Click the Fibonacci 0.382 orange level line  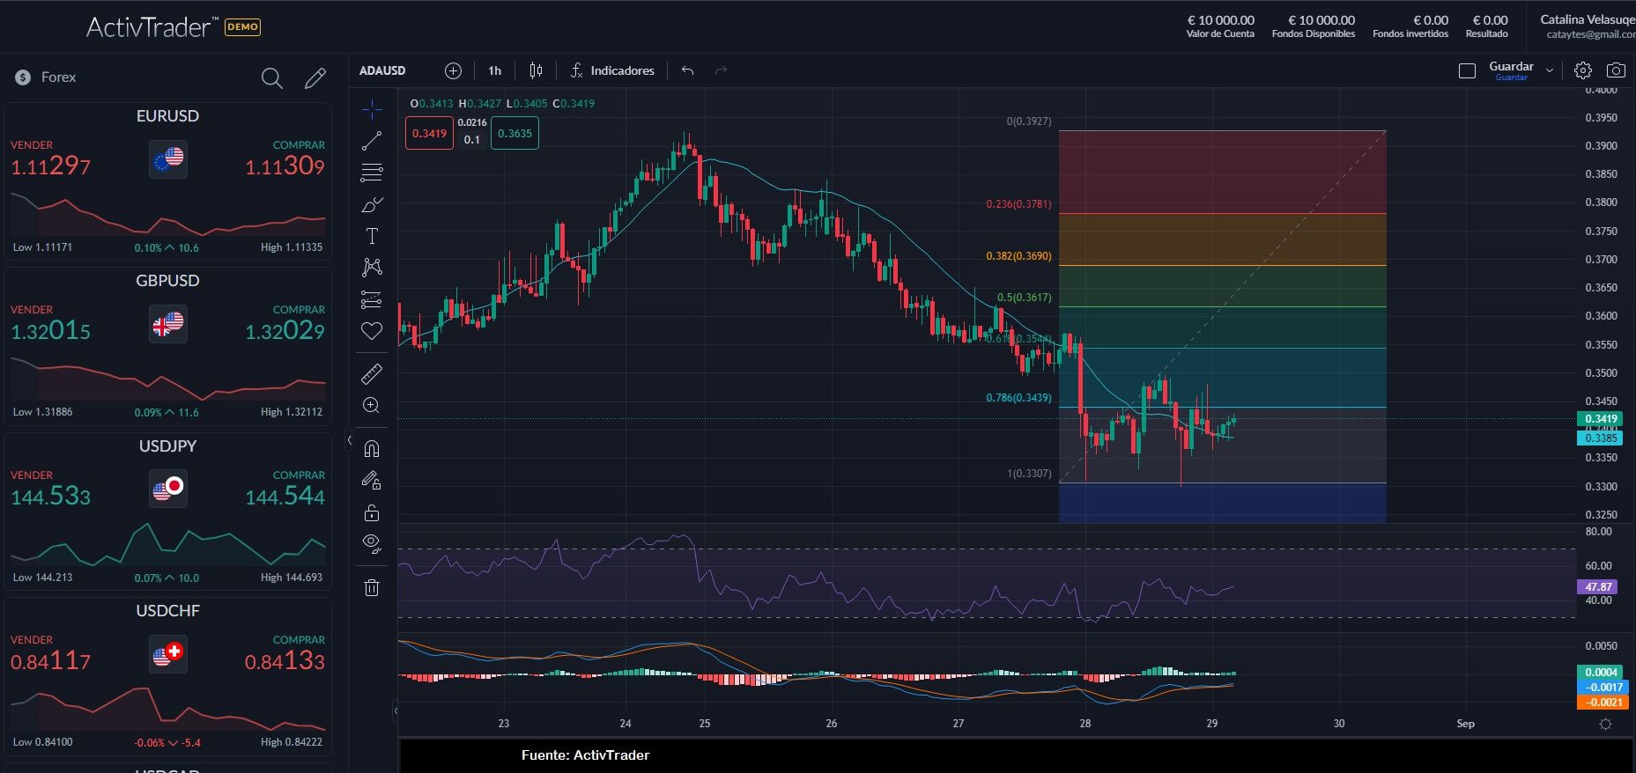(x=1222, y=265)
